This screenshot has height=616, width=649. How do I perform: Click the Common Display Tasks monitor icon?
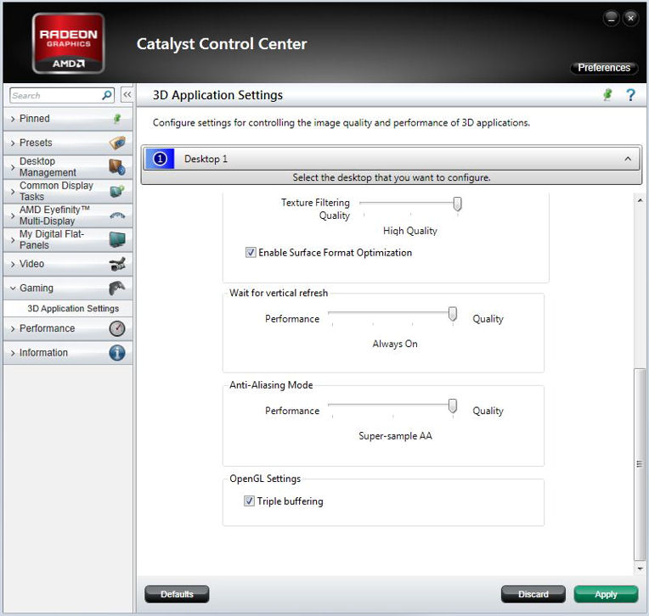coord(117,191)
